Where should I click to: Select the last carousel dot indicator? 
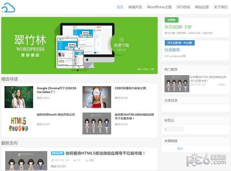[85, 70]
